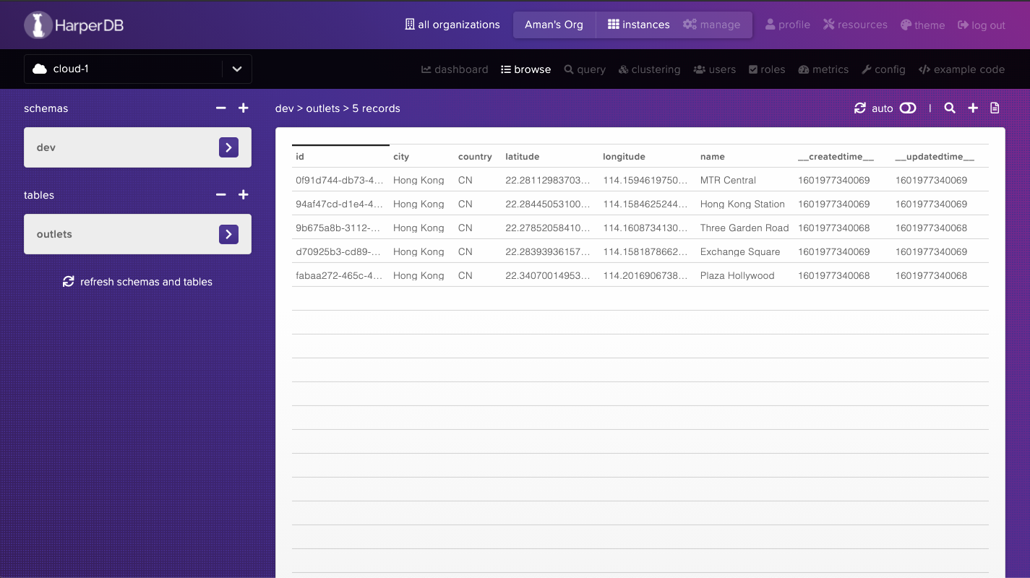The image size is (1030, 578).
Task: Open the cloud-1 instance dropdown
Action: [x=237, y=69]
